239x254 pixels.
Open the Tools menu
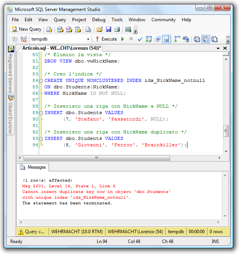click(x=117, y=20)
